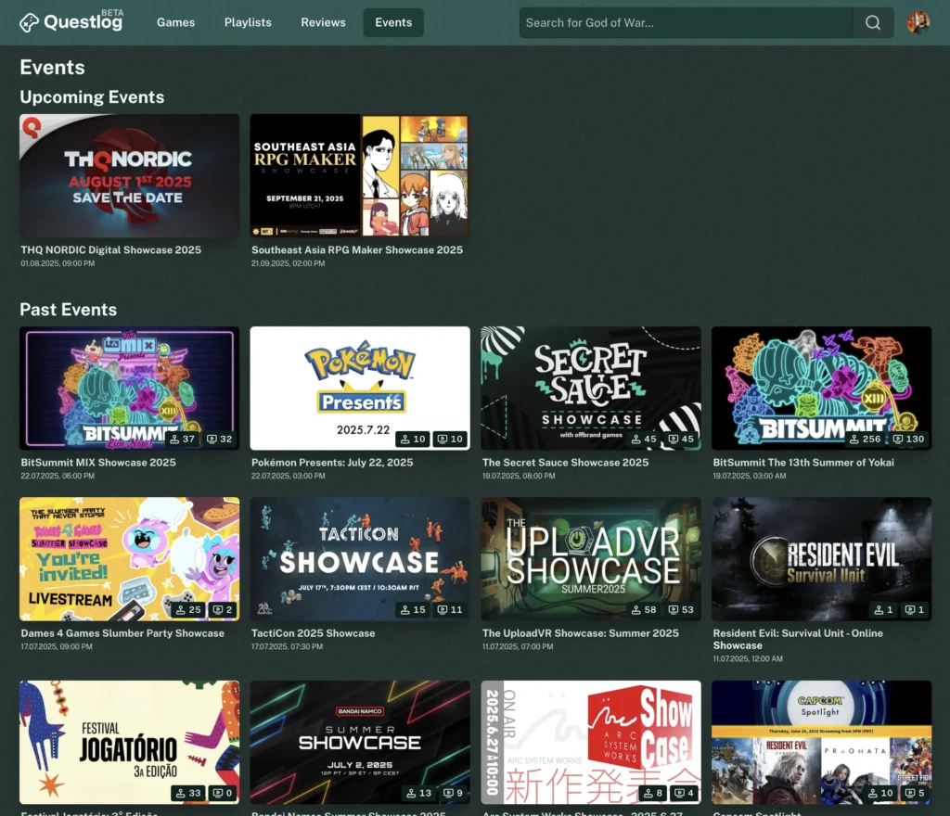Screen dimensions: 950x816
Task: Click the date text 22.07.2025, 06:00 PM
Action: point(58,476)
